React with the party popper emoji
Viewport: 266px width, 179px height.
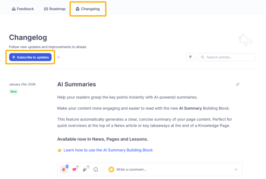pos(85,169)
